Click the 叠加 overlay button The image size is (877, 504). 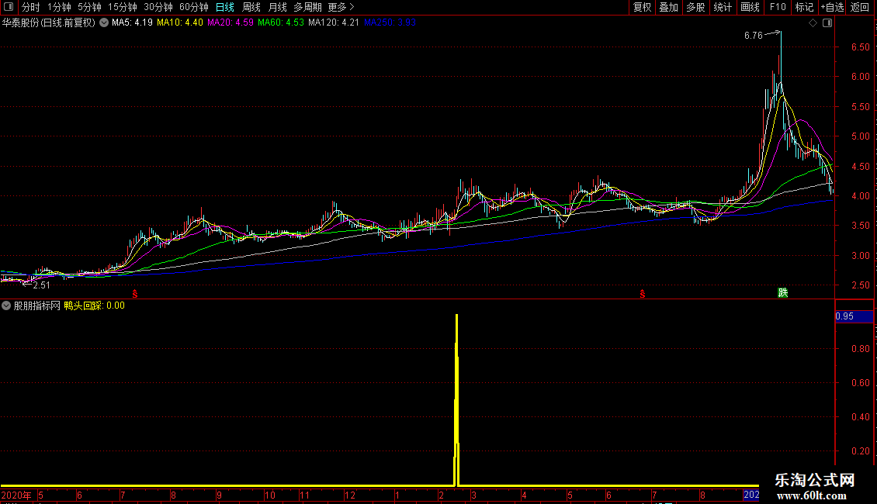(668, 7)
